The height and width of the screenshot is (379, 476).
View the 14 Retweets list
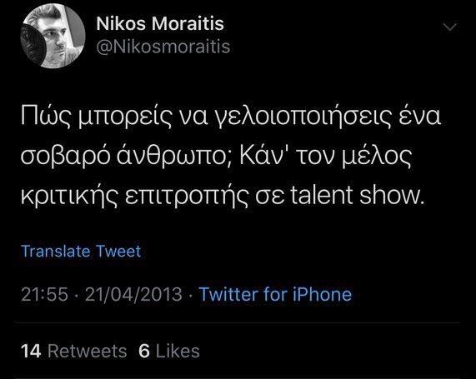coord(73,351)
